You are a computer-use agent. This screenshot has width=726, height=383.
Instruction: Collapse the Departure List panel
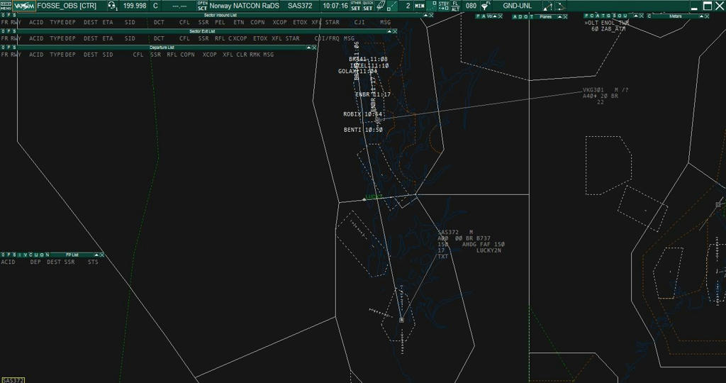point(308,48)
